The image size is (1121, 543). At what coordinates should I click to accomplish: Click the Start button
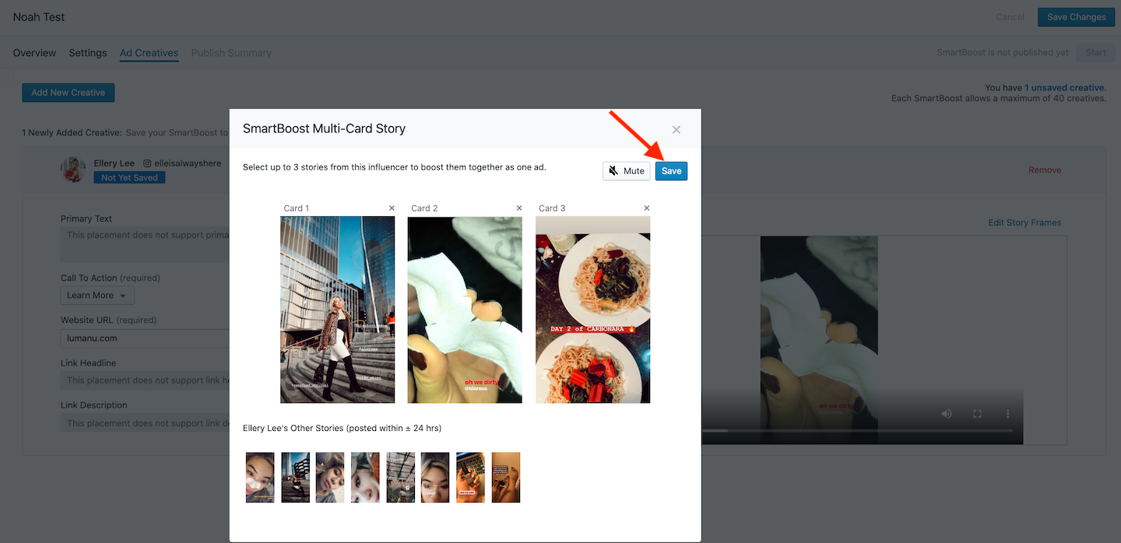click(1095, 53)
